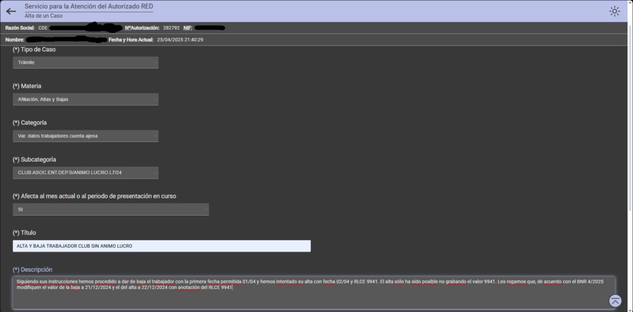Click the Nombre label in header
Viewport: 633px width, 312px height.
coord(14,40)
